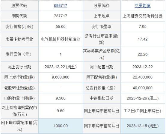The width and height of the screenshot is (166, 134).
Task: Click the 网上顶格申购需配市值 value 9.50
Action: click(x=61, y=111)
